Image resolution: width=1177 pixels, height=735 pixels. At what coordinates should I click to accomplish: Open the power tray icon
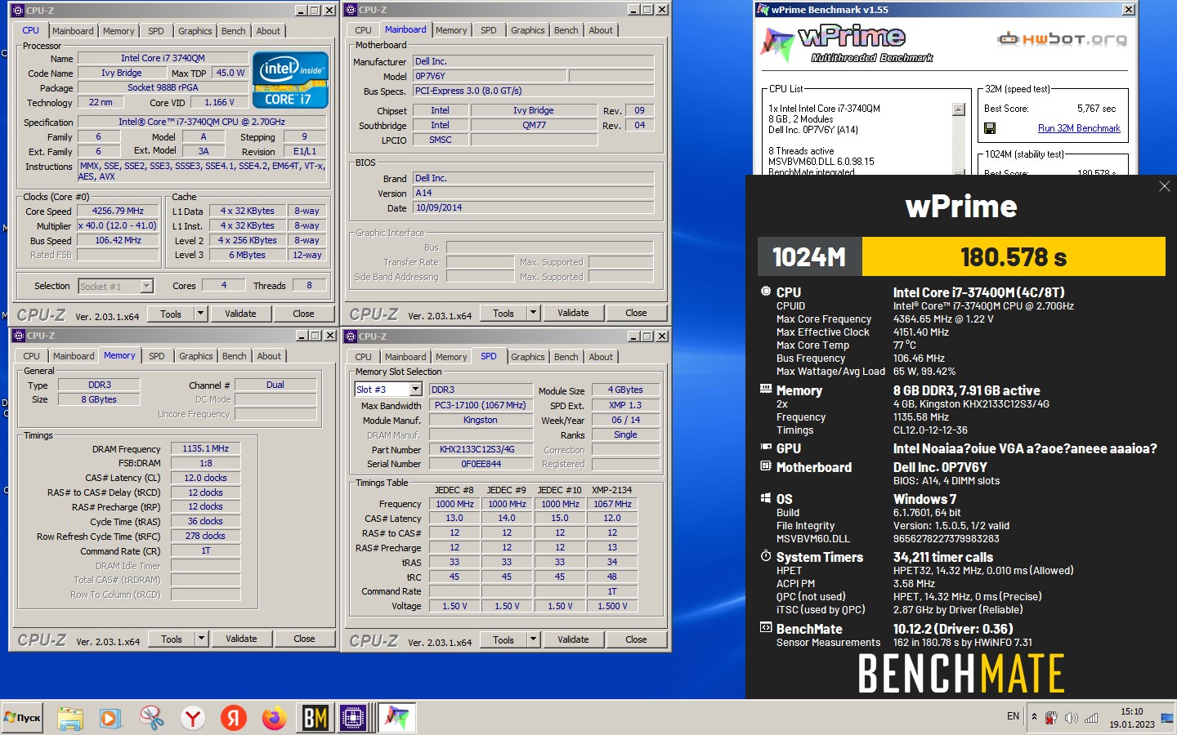(1051, 718)
